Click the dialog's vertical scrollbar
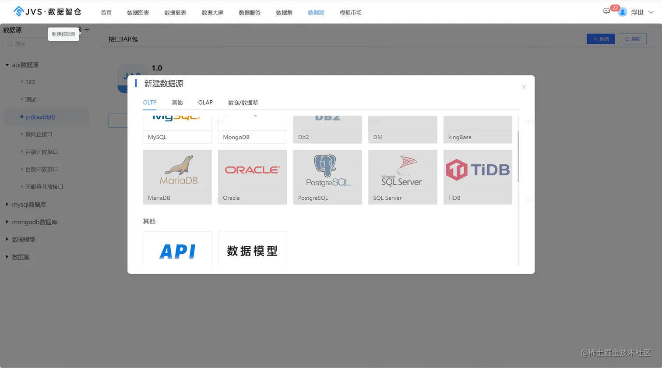 pyautogui.click(x=518, y=156)
